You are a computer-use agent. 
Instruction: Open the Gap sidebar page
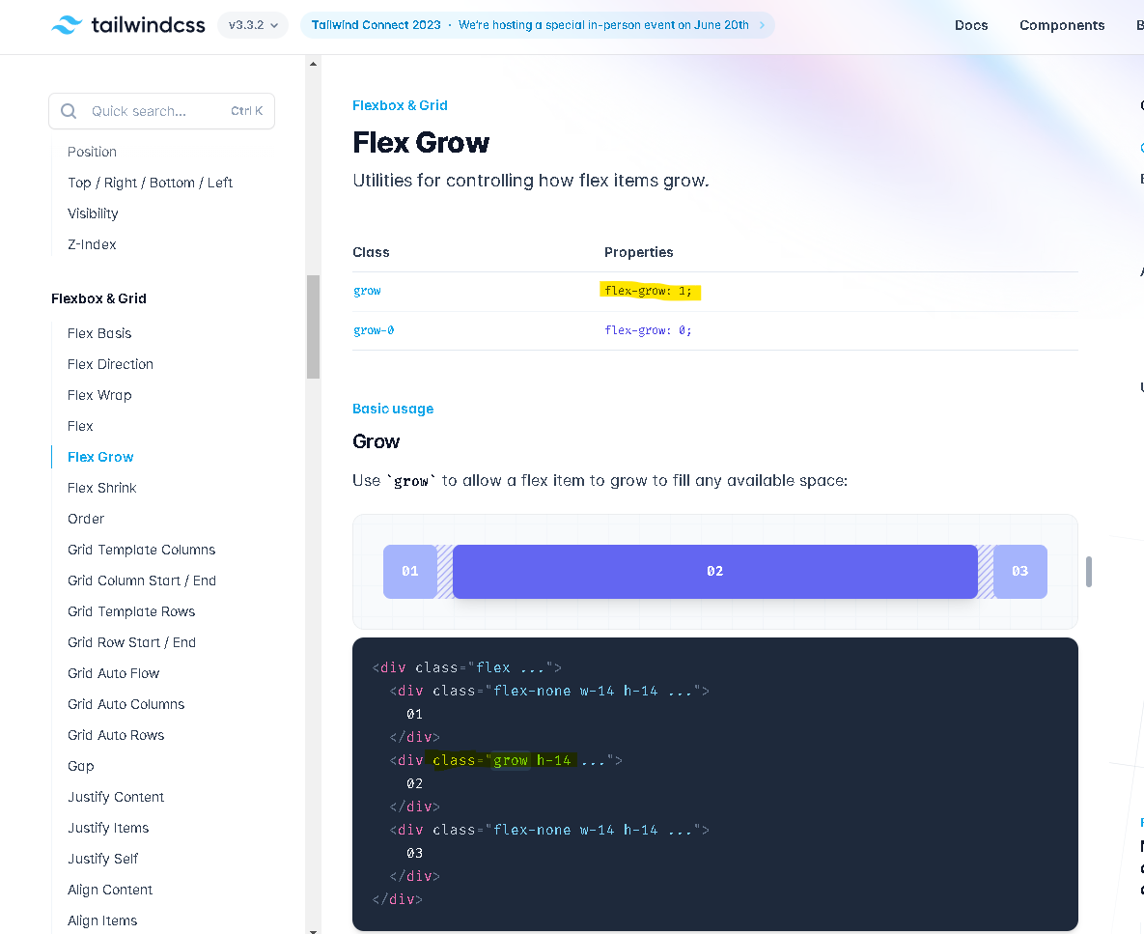[80, 766]
